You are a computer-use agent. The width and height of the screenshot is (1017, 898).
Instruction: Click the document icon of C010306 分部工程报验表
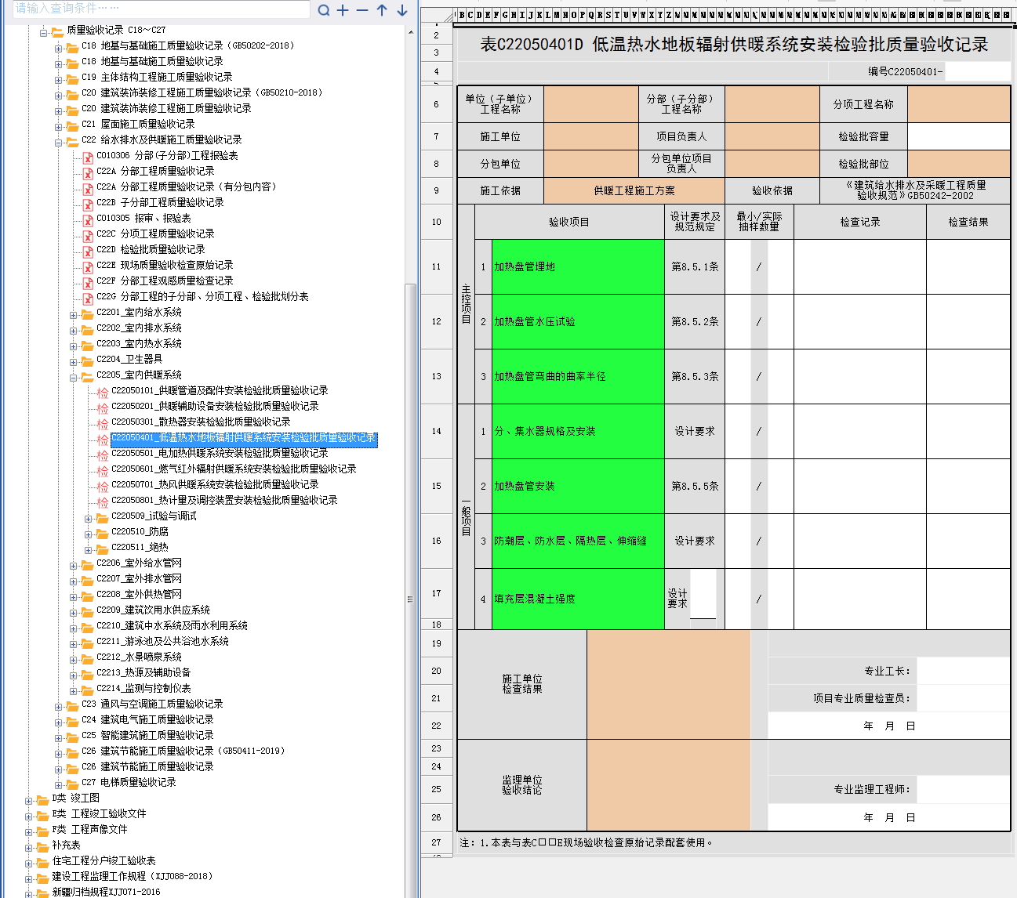(x=88, y=157)
